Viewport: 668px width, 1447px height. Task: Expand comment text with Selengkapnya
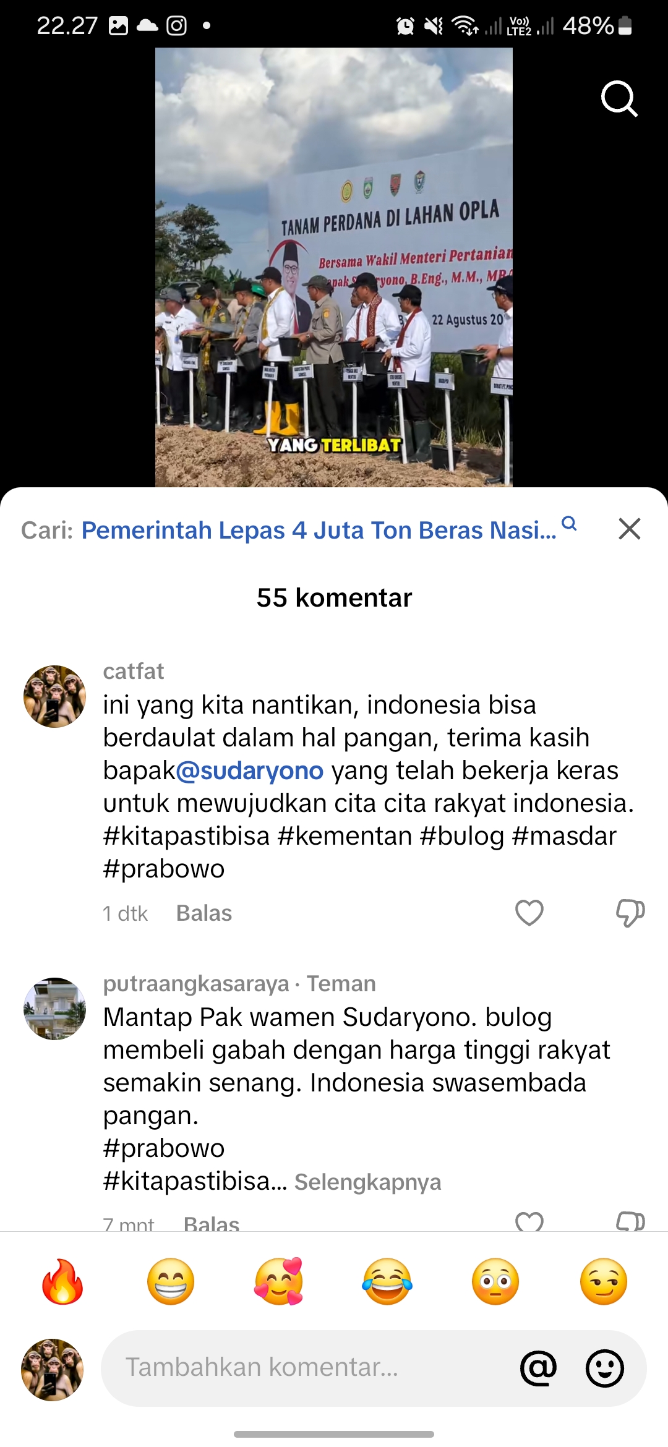click(368, 1182)
